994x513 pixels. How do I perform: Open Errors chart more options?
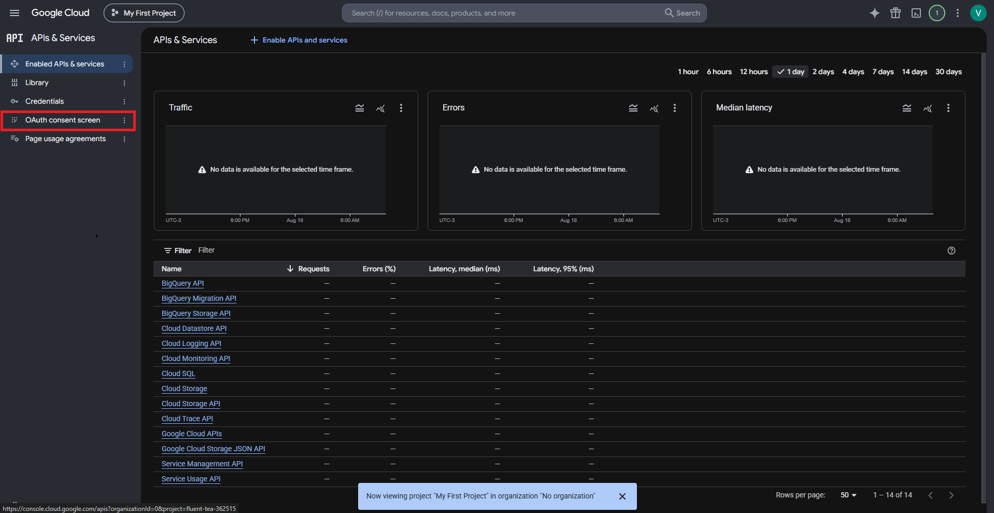pyautogui.click(x=675, y=108)
